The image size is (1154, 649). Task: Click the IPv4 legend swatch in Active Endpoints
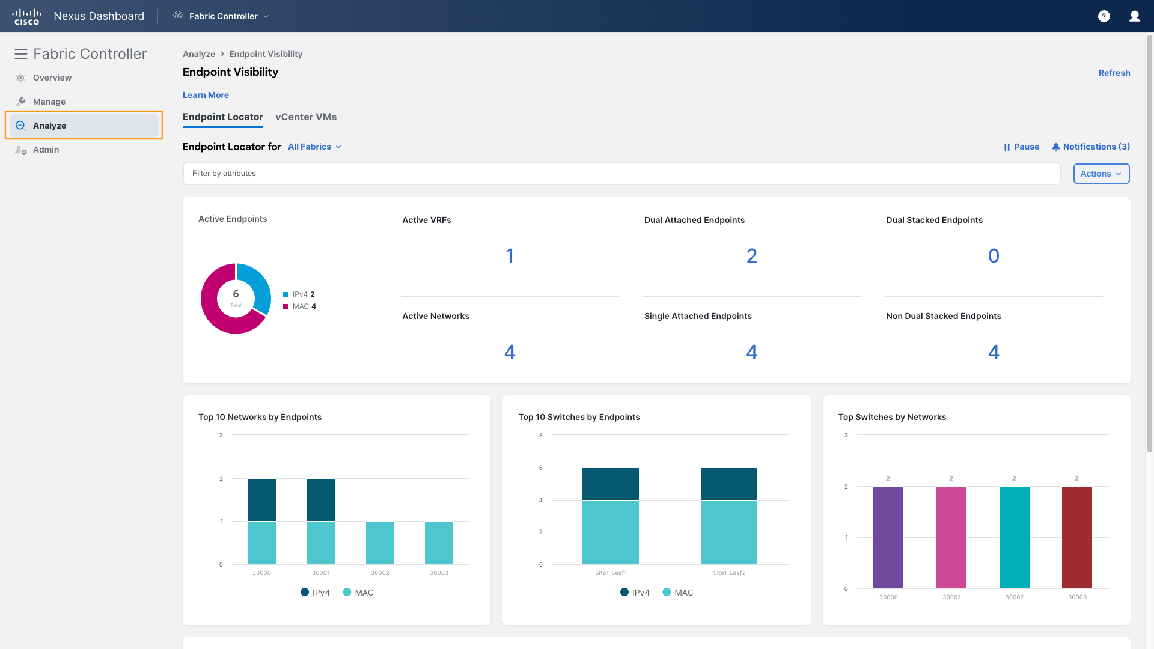[x=285, y=294]
